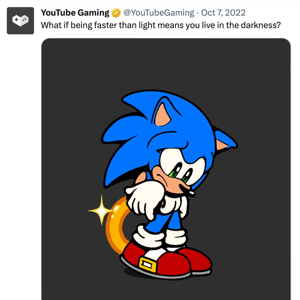Click the YouTube Gaming profile avatar
The width and height of the screenshot is (300, 300).
(20, 20)
